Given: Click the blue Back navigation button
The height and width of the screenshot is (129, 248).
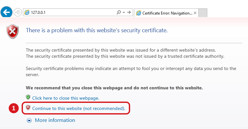Looking at the screenshot, I should tap(6, 12).
